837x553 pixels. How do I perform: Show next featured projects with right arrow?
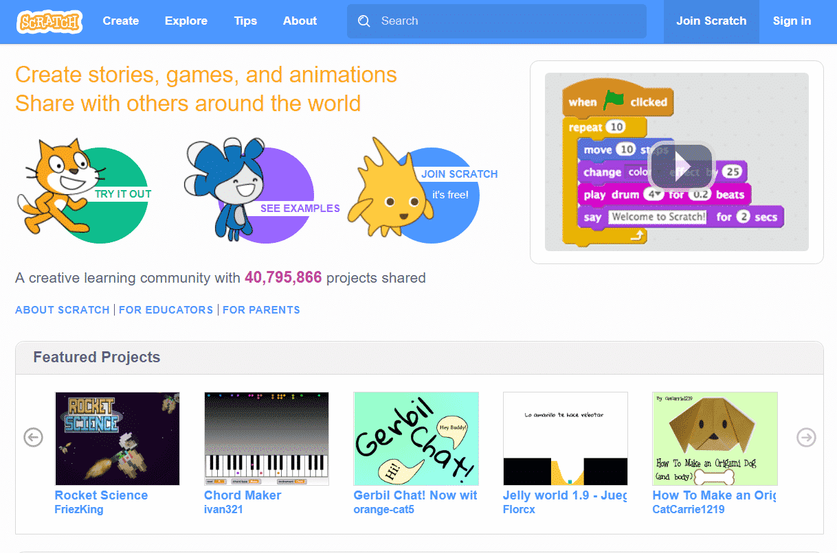[x=806, y=437]
